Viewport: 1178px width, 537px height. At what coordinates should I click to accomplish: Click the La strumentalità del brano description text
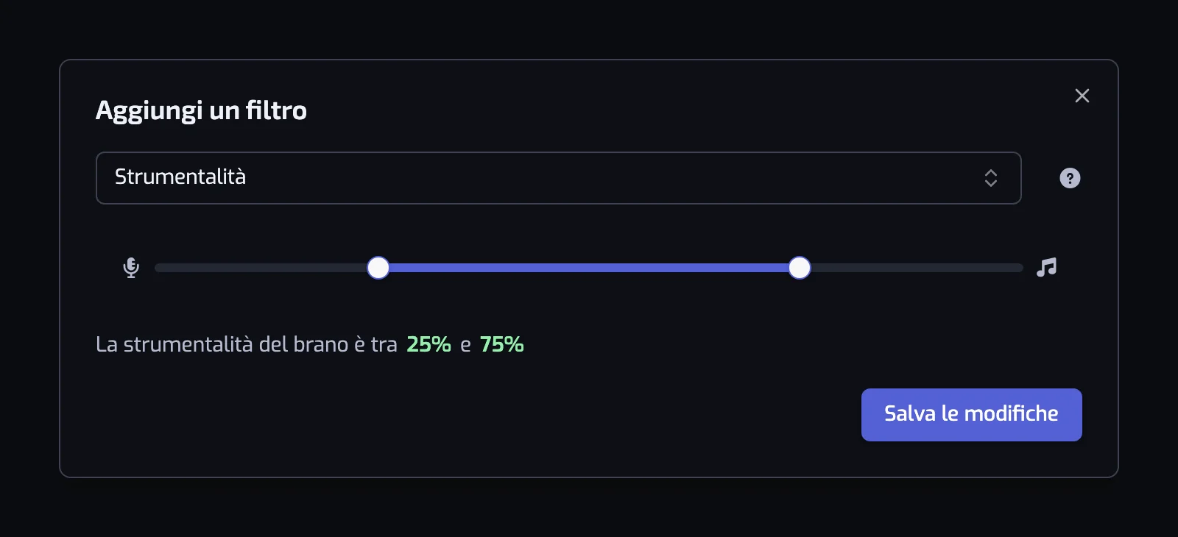pos(246,344)
